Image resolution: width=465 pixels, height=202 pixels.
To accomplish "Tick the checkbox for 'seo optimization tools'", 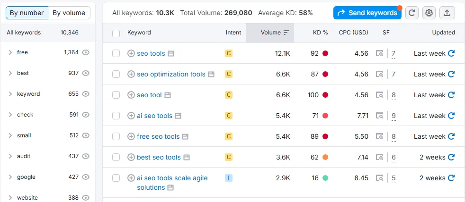I will [116, 74].
